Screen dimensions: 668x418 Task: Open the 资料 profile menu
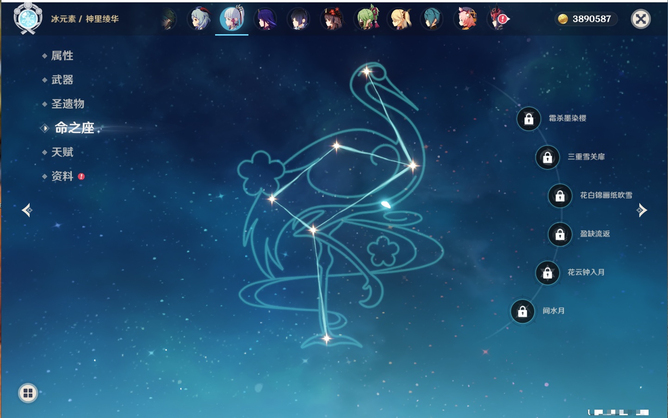point(62,176)
